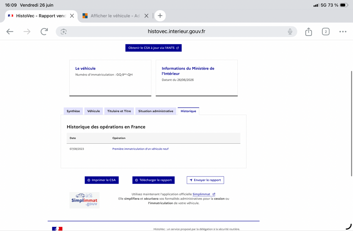Click the Datant du 26/06/2026 text
This screenshot has width=353, height=231.
coord(178,80)
